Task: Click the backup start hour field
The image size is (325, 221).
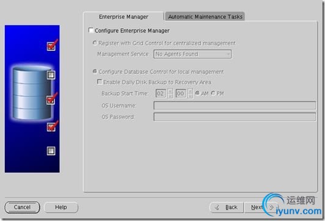Action: pyautogui.click(x=161, y=93)
